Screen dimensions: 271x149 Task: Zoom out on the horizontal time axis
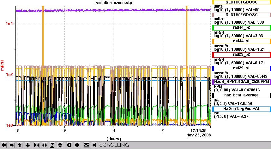click(x=45, y=145)
